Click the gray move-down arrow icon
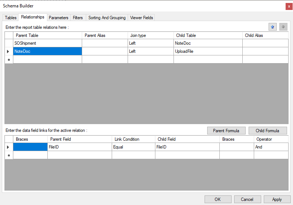Screen dimensions: 293x205 click(x=283, y=27)
